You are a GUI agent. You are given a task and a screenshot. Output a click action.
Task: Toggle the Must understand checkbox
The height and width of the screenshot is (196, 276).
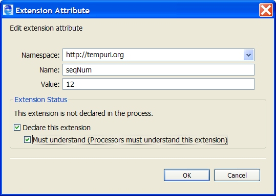27,140
